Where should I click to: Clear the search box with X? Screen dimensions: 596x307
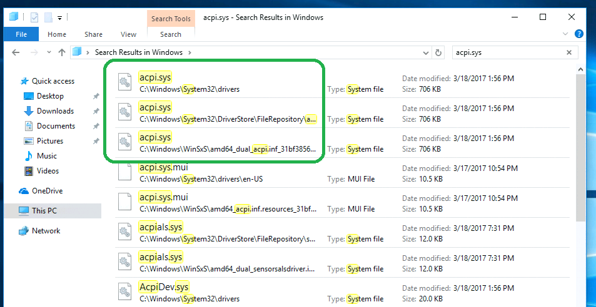tap(569, 52)
